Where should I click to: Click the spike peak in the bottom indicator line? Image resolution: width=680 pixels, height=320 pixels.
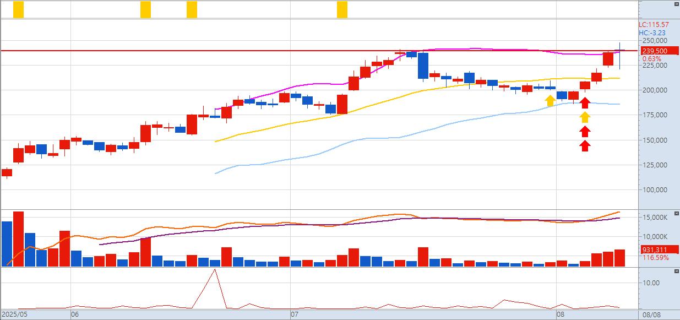[215, 270]
